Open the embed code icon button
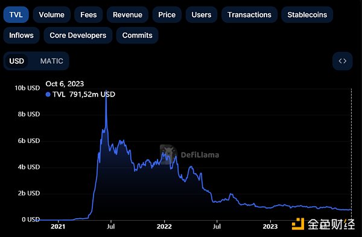Image resolution: width=362 pixels, height=237 pixels. (342, 61)
